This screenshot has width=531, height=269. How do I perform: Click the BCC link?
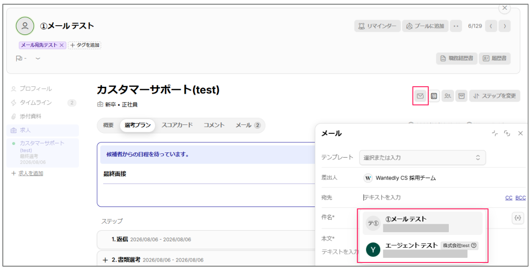[521, 198]
